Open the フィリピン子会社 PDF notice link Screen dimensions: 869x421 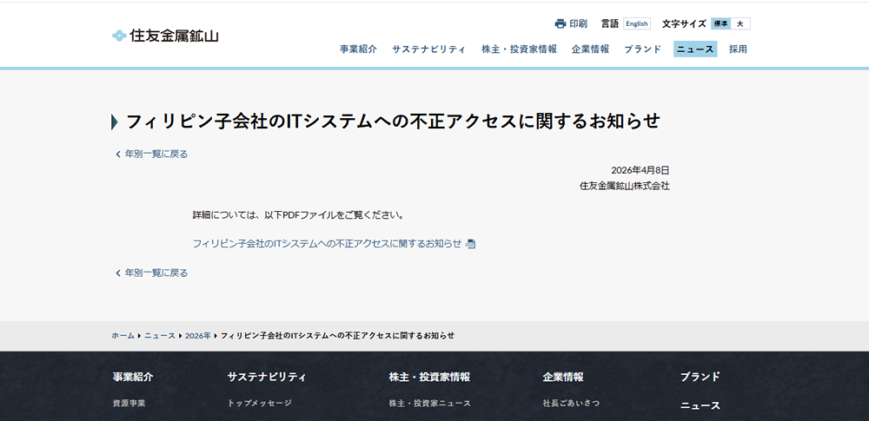pyautogui.click(x=327, y=244)
